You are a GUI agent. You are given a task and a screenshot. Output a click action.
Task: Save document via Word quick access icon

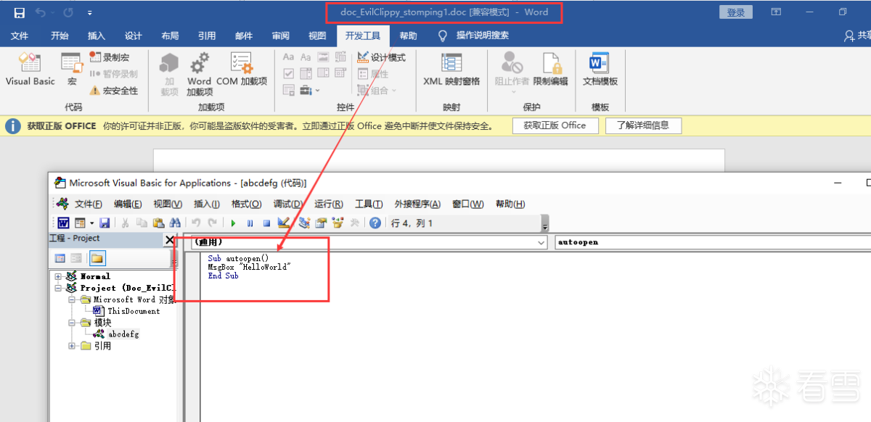tap(19, 12)
